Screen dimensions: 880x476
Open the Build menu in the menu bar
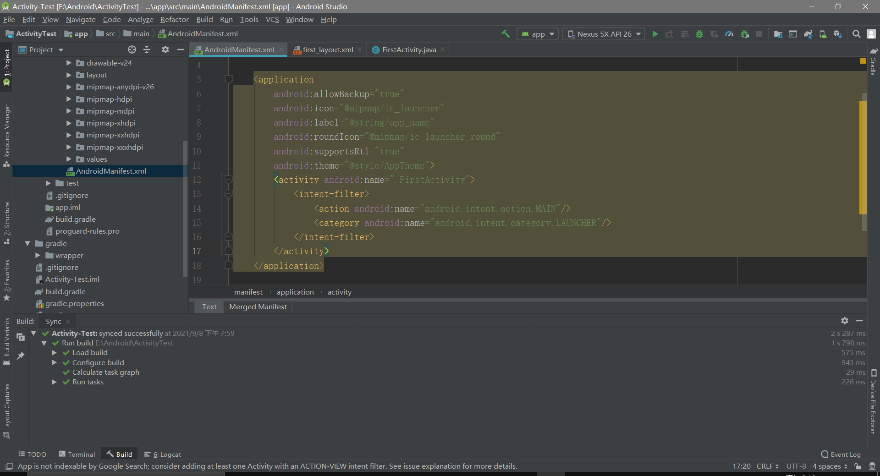pos(204,19)
